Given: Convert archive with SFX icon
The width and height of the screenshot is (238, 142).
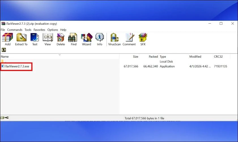Looking at the screenshot, I should [x=143, y=39].
